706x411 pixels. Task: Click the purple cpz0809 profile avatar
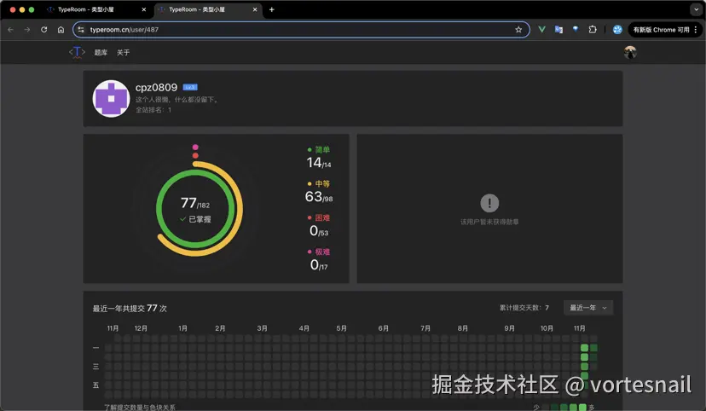tap(111, 99)
